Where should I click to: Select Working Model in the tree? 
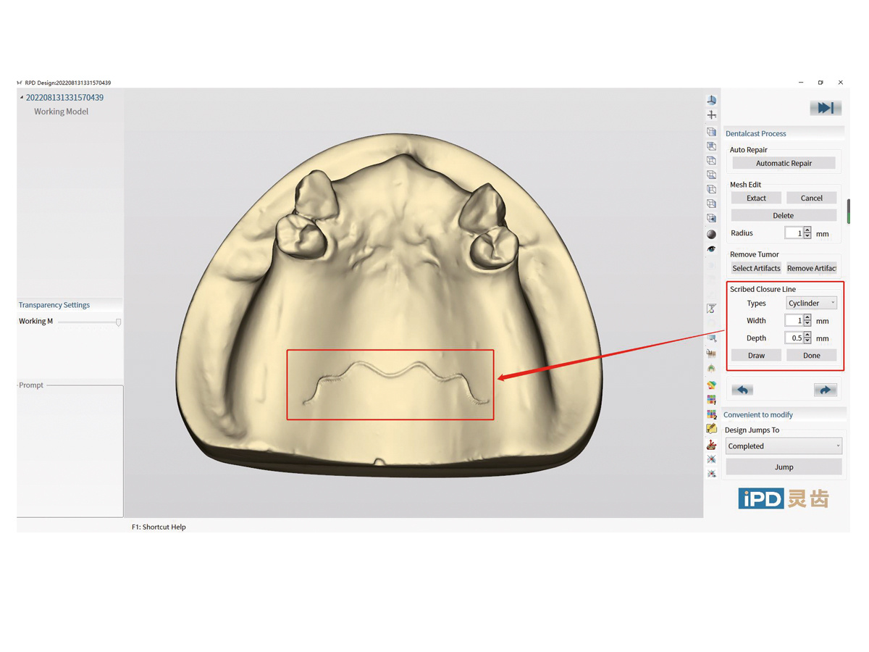pos(61,112)
